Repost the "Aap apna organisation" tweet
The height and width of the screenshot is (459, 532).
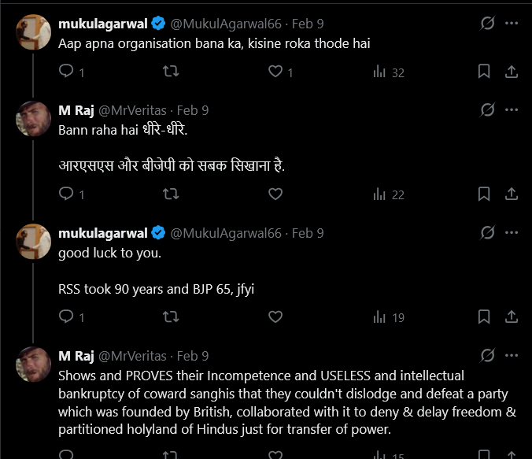pyautogui.click(x=170, y=72)
